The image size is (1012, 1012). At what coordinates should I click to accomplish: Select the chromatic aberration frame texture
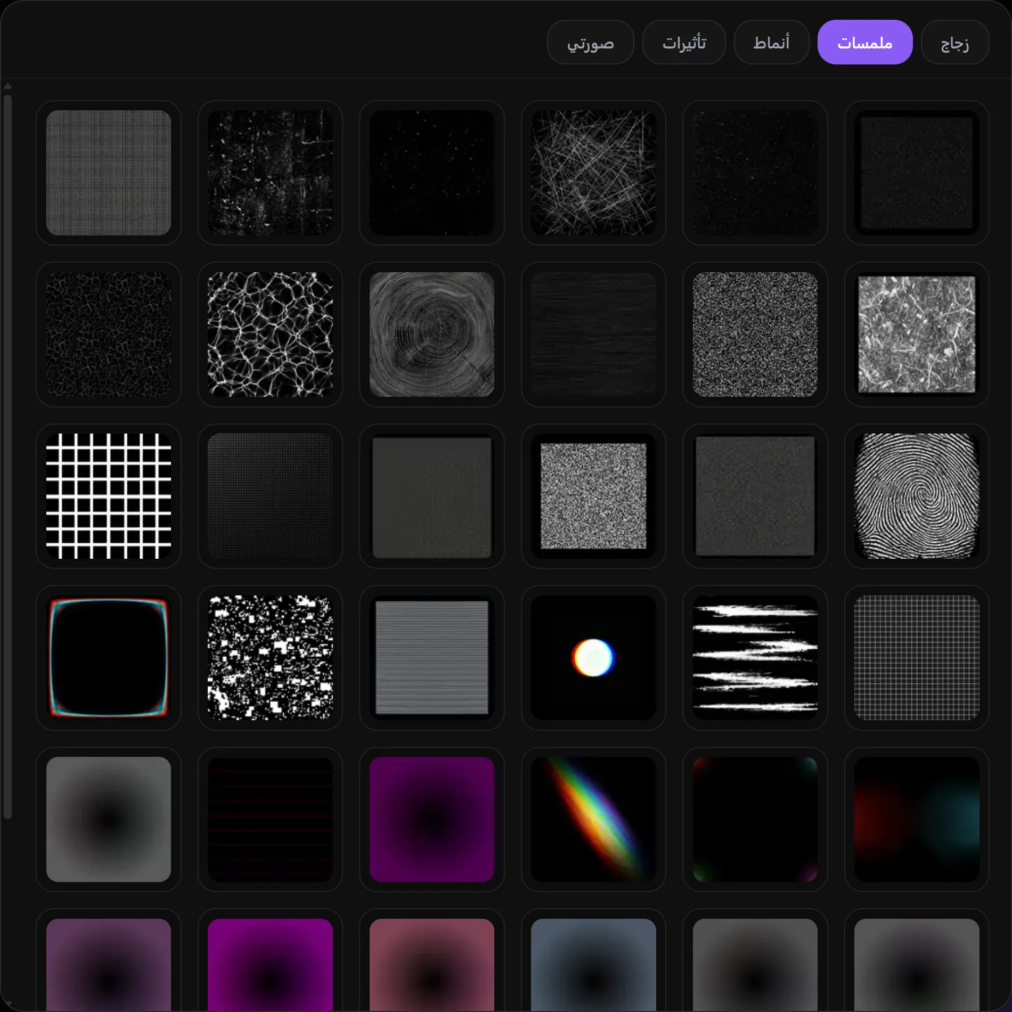(x=109, y=658)
